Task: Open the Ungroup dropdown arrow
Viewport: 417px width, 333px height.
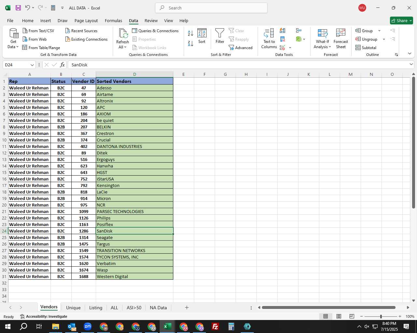Action: [x=384, y=39]
